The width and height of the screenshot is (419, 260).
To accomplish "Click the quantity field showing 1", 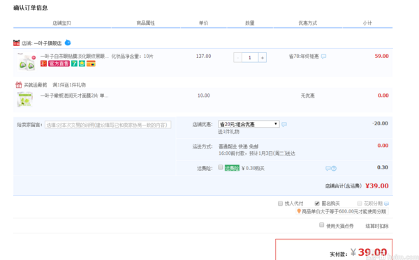I will pos(250,58).
